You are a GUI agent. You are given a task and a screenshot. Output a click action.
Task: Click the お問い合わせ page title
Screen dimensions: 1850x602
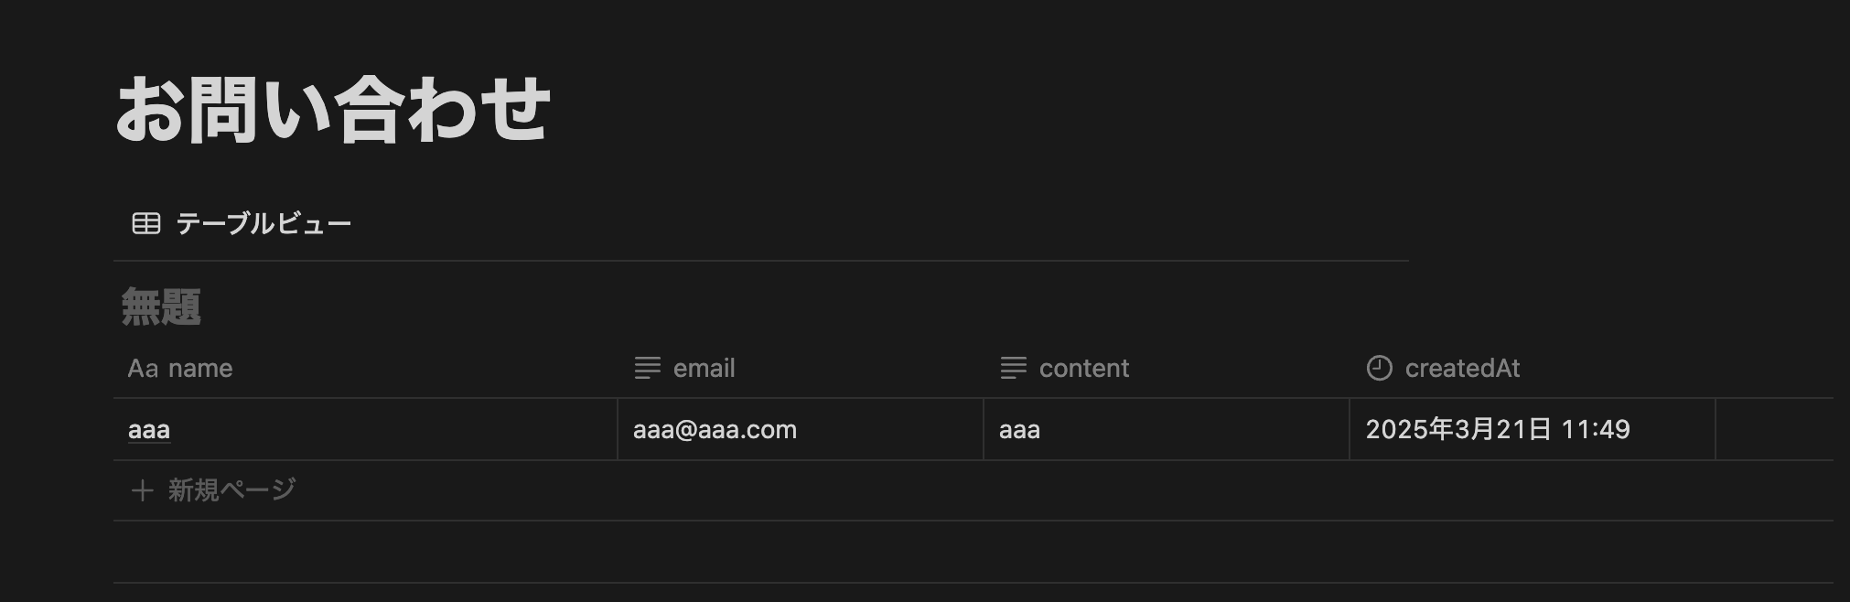[333, 111]
